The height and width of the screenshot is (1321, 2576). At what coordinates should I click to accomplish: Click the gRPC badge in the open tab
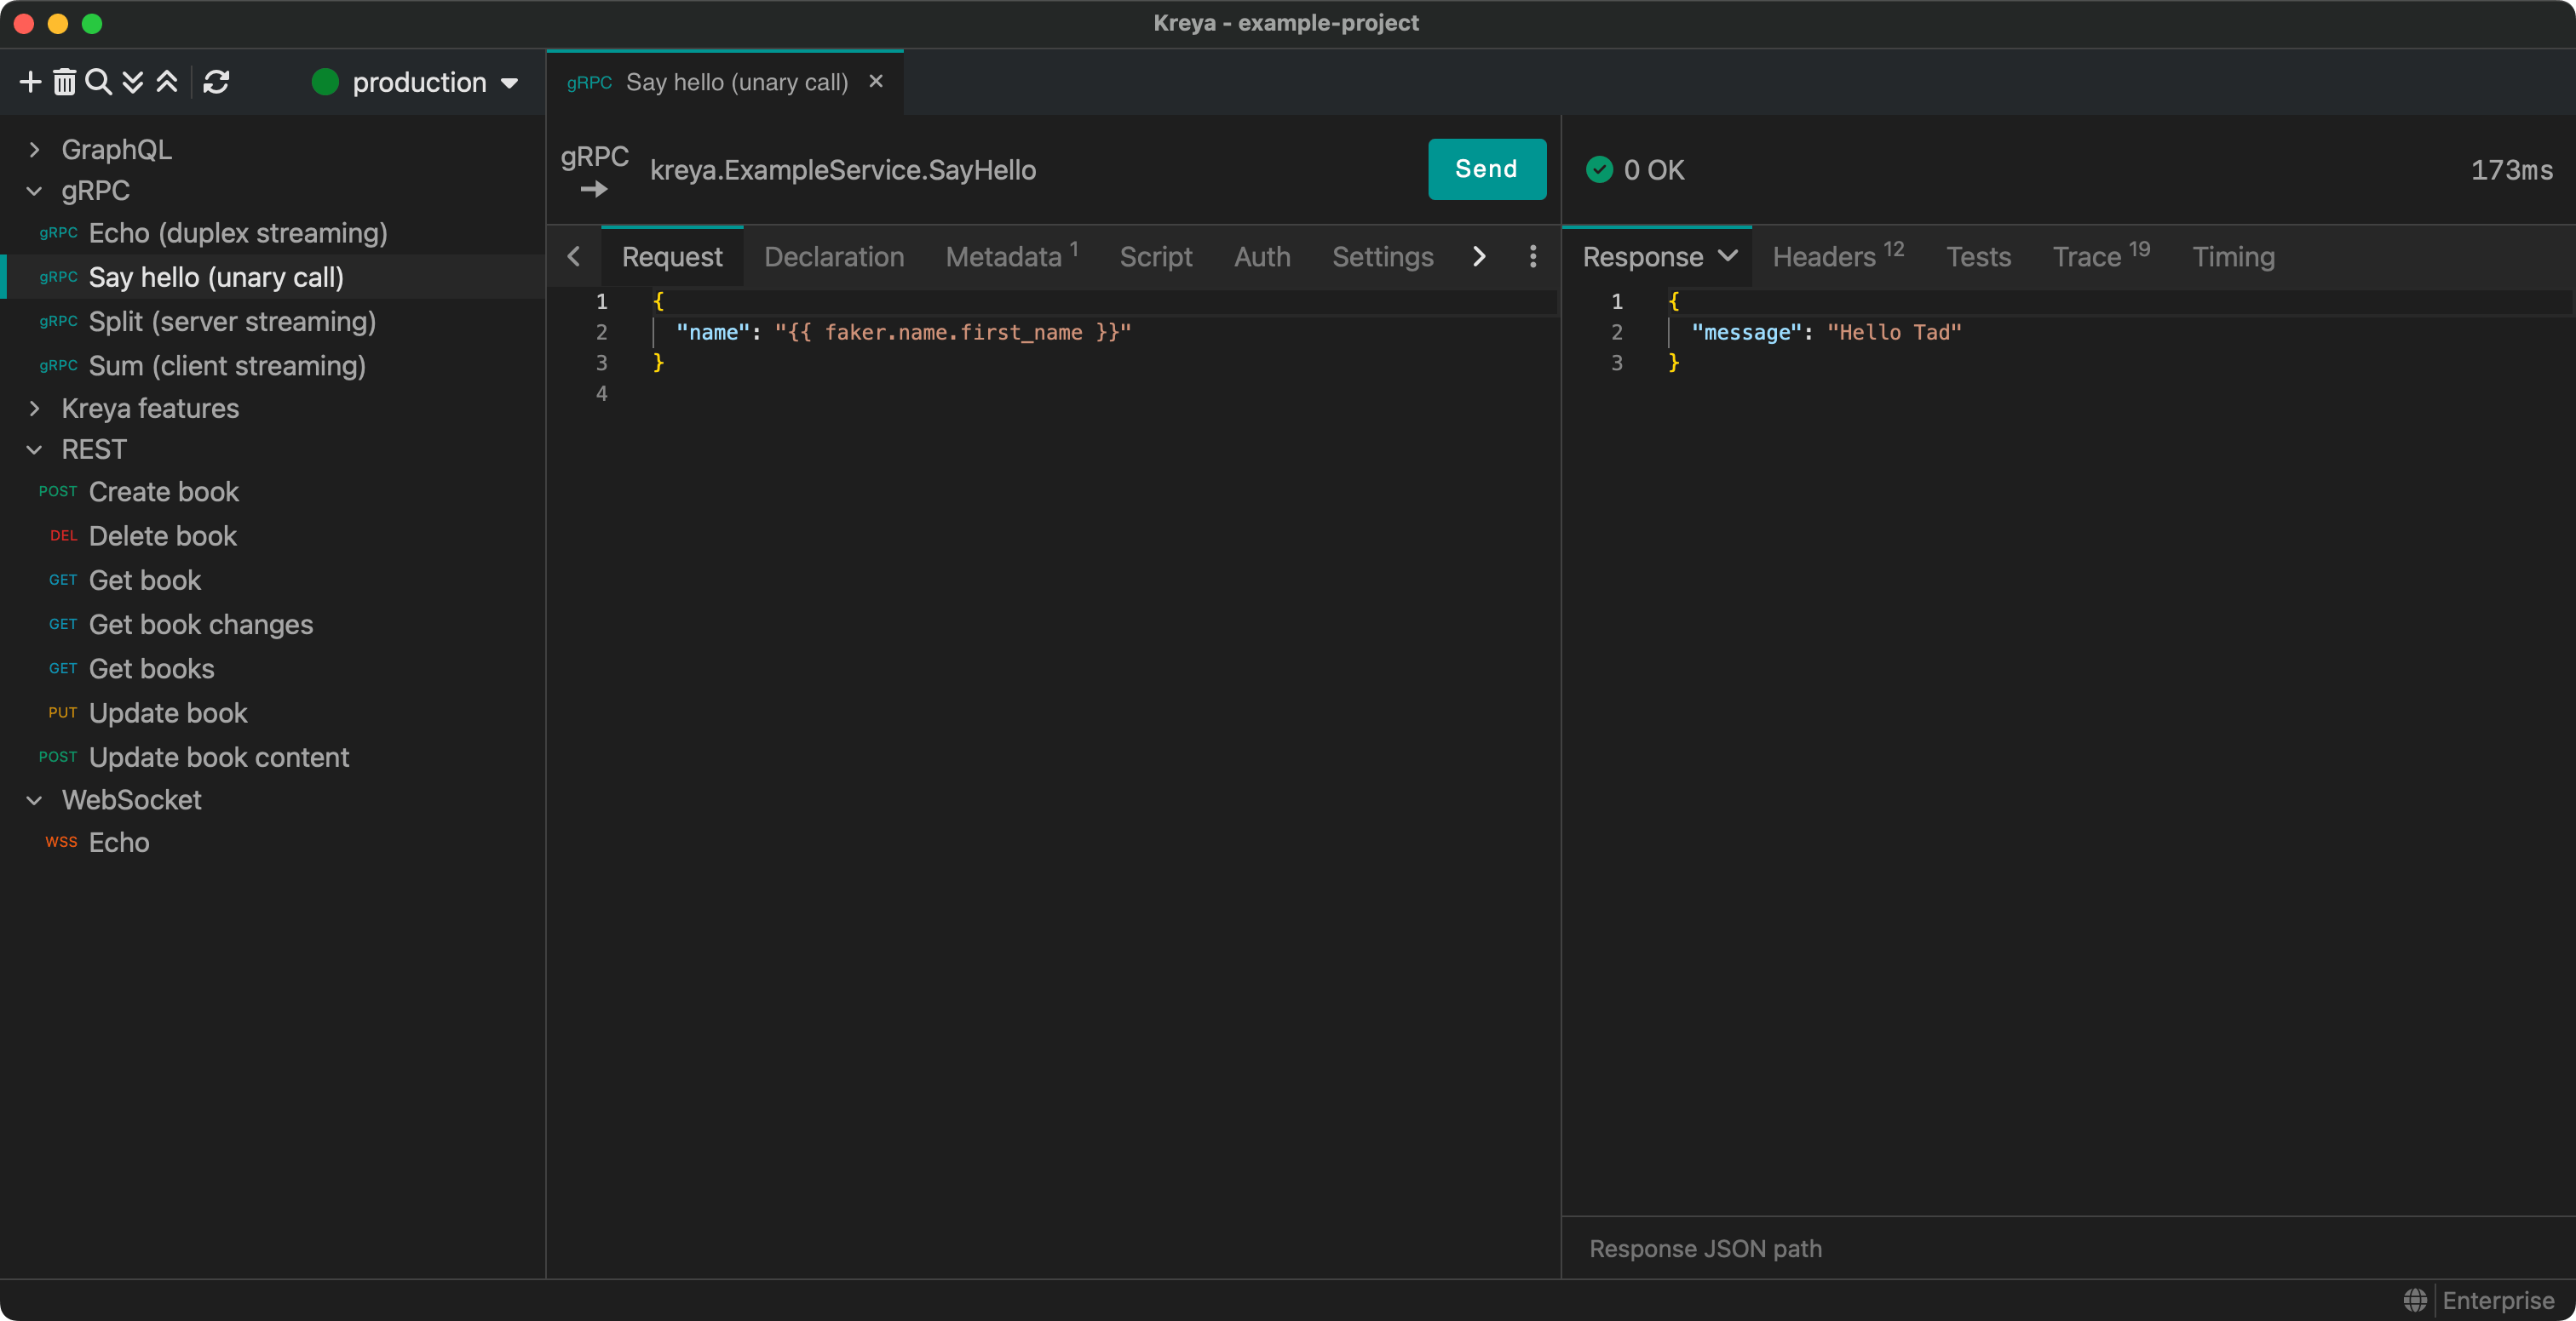click(x=589, y=83)
